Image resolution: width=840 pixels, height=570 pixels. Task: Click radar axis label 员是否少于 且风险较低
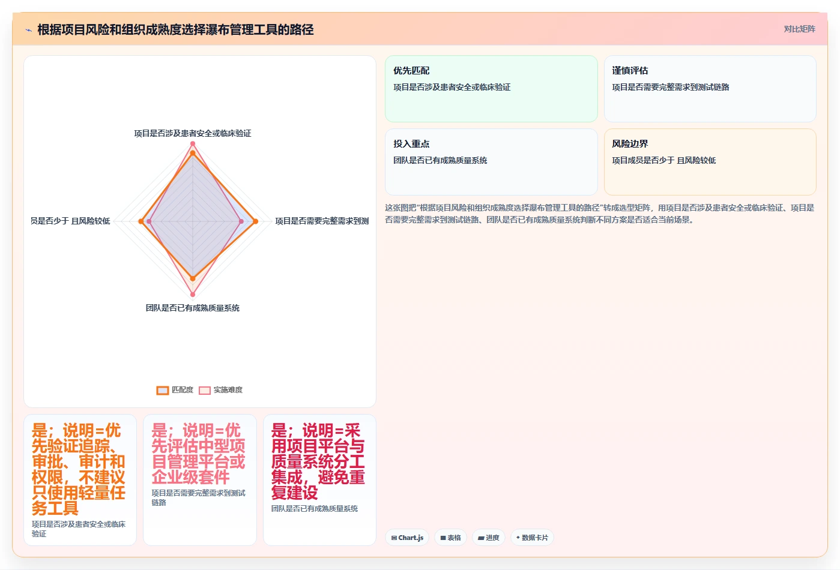[70, 221]
